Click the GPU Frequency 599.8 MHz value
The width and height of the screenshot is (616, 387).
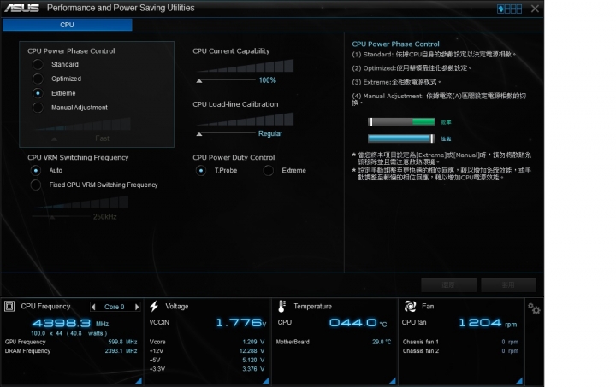pos(122,342)
